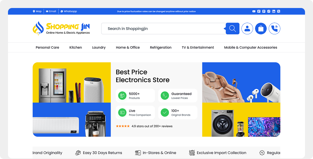Open the Personal Care category menu
Image resolution: width=313 pixels, height=159 pixels.
click(x=47, y=47)
